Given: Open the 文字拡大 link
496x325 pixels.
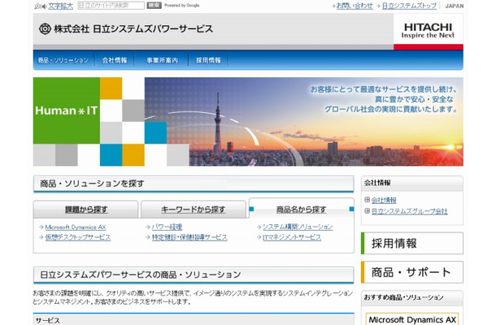Looking at the screenshot, I should click(x=60, y=6).
